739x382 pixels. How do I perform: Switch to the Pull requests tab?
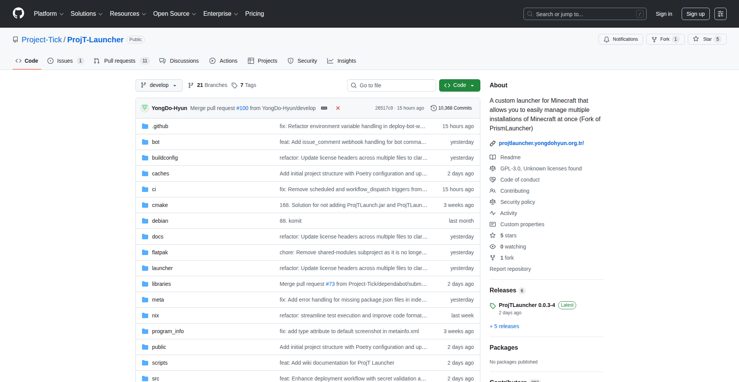coord(119,61)
